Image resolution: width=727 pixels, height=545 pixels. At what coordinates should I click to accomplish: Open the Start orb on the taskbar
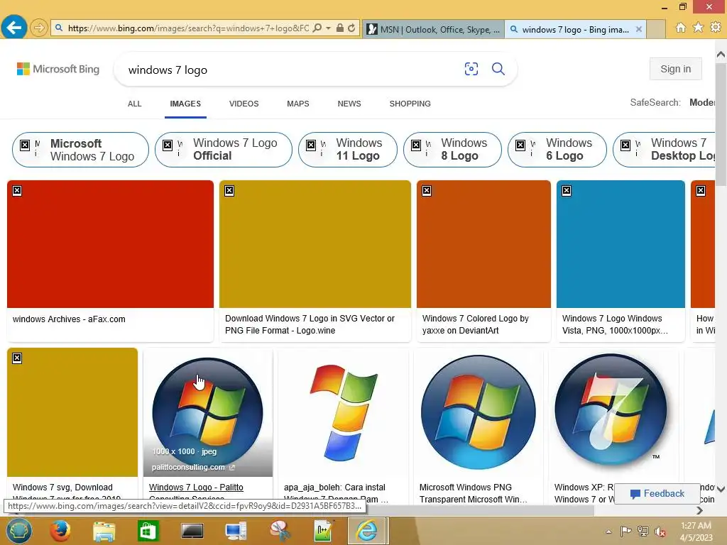click(18, 531)
